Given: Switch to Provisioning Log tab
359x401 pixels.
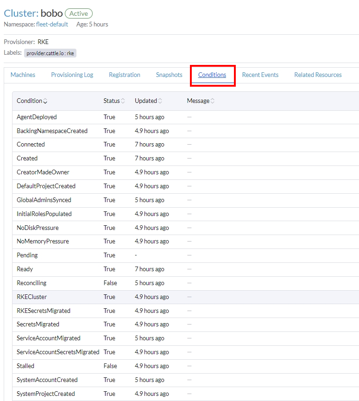Looking at the screenshot, I should (x=72, y=75).
